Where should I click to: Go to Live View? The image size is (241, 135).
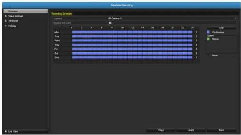(13, 131)
